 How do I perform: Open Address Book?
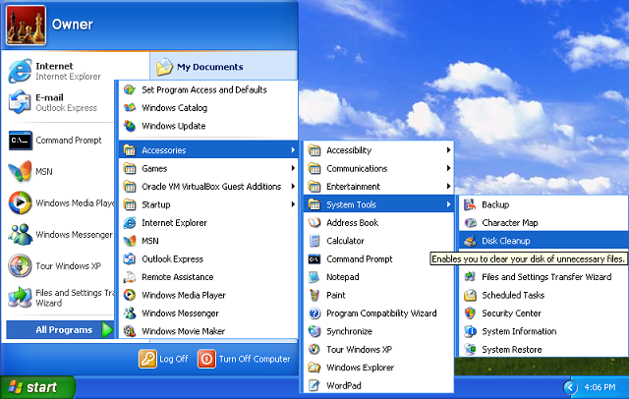point(378,222)
